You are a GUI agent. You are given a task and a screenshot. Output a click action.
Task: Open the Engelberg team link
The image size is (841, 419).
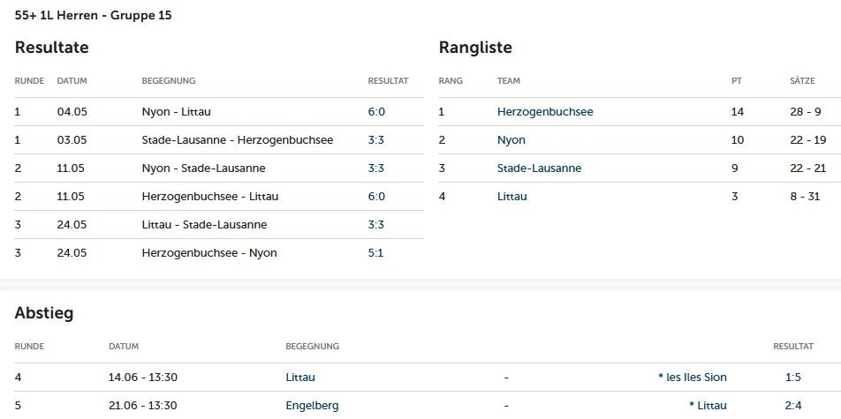tap(312, 406)
